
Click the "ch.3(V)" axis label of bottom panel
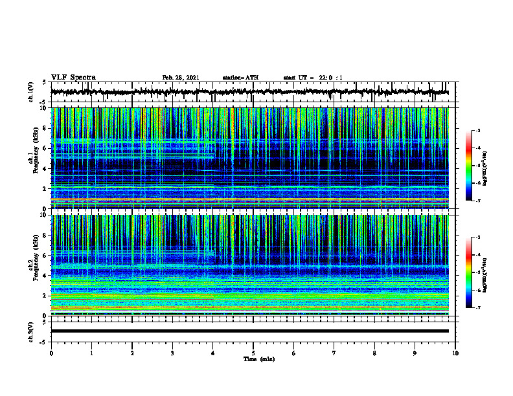pyautogui.click(x=31, y=333)
